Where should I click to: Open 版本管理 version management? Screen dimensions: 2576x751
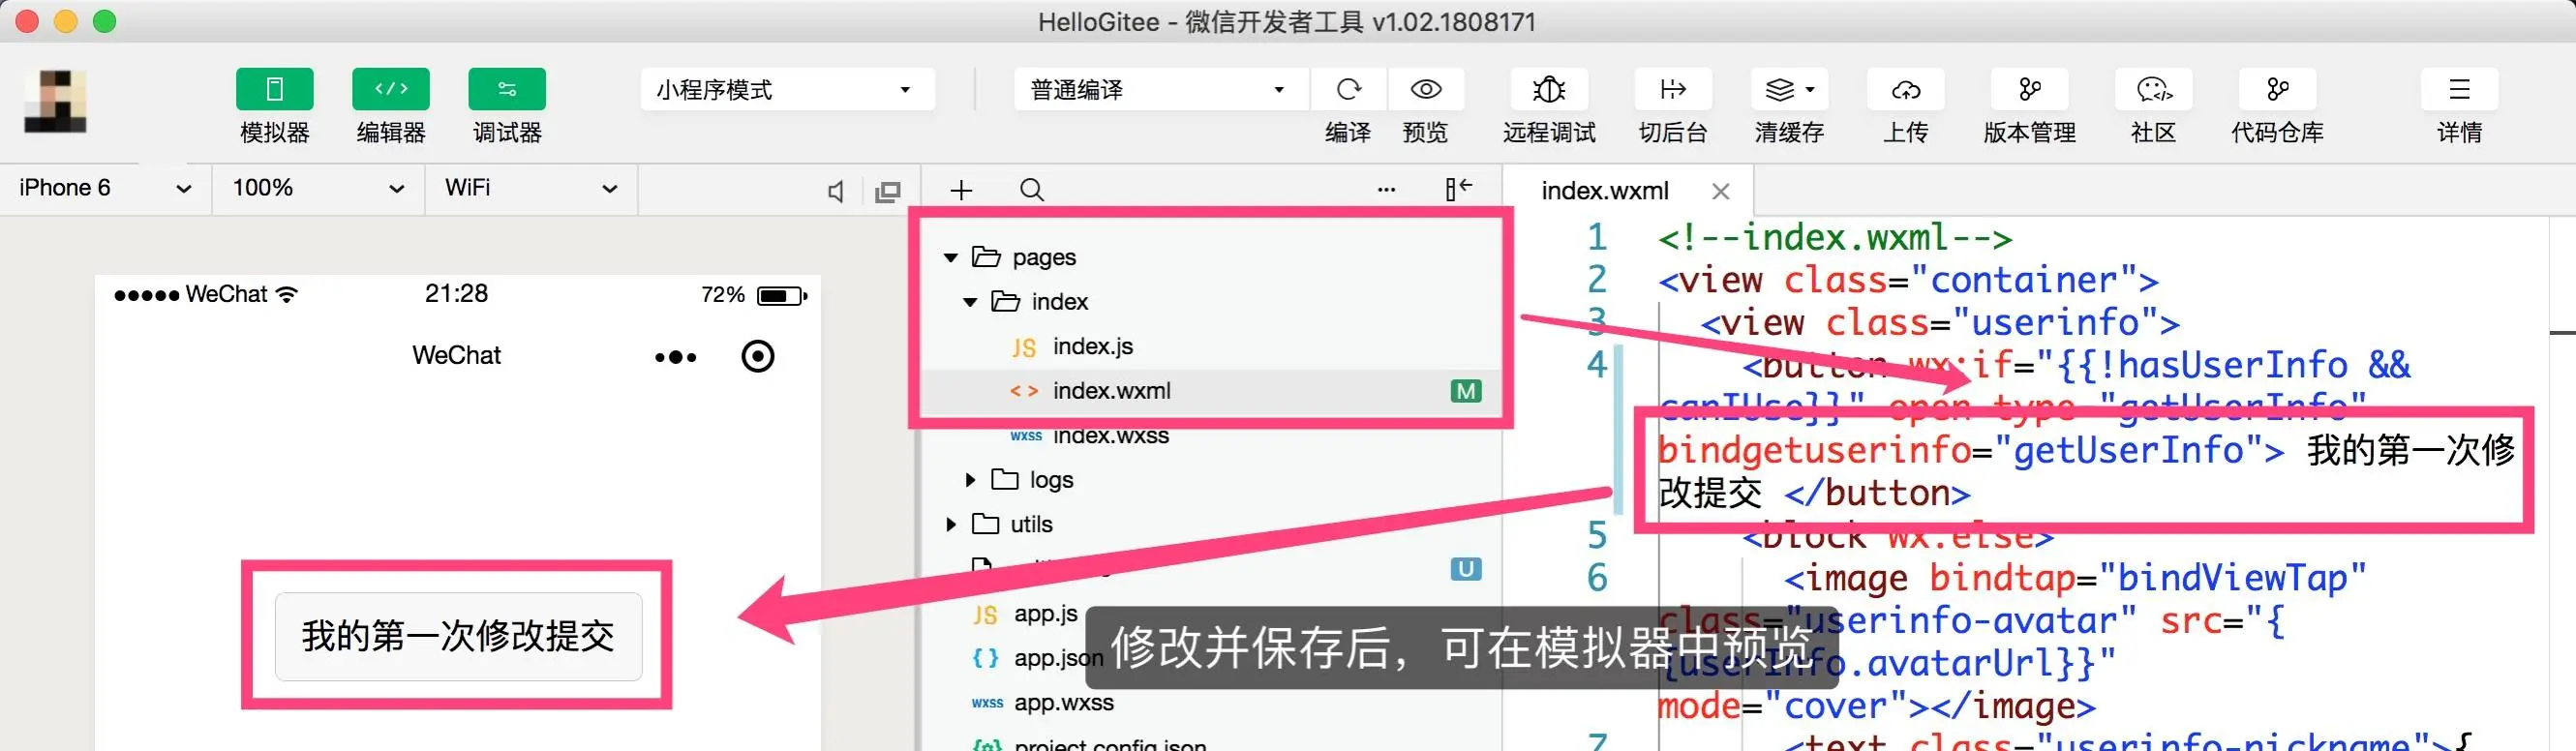coord(2029,89)
